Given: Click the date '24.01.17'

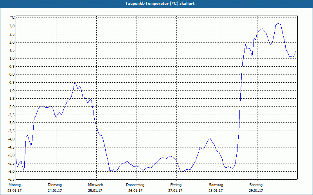Looking at the screenshot, I should [55, 191].
